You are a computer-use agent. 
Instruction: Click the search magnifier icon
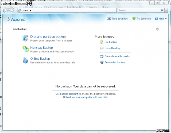[x=162, y=10]
